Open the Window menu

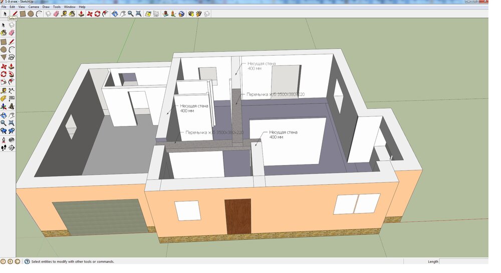tap(70, 7)
